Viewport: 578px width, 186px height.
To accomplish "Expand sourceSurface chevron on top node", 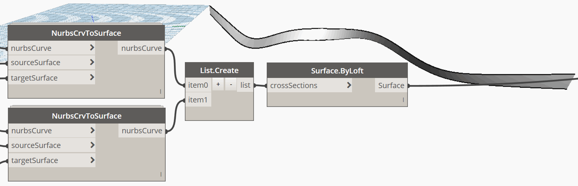I will pyautogui.click(x=92, y=62).
